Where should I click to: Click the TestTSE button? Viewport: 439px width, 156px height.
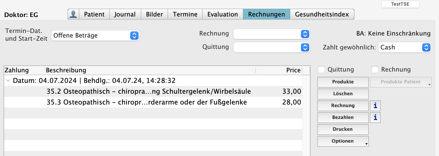(x=400, y=4)
